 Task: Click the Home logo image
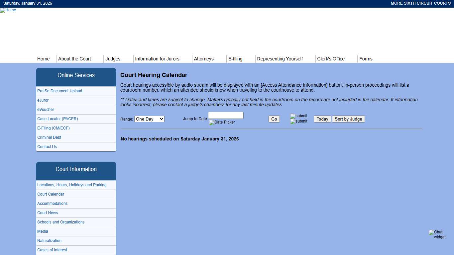8,10
